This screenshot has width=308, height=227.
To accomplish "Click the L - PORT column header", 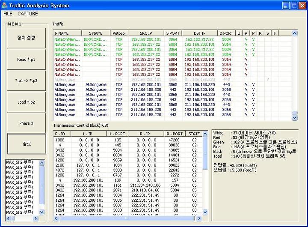I will pyautogui.click(x=118, y=134).
